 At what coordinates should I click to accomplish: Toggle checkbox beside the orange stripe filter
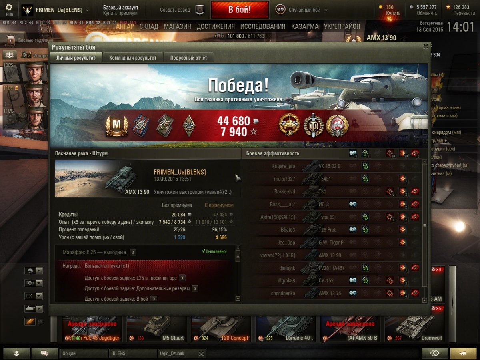coord(41,322)
